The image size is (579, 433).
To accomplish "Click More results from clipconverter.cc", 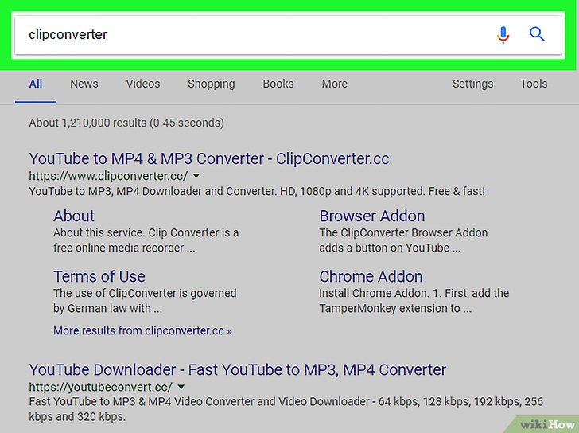I will click(x=142, y=330).
